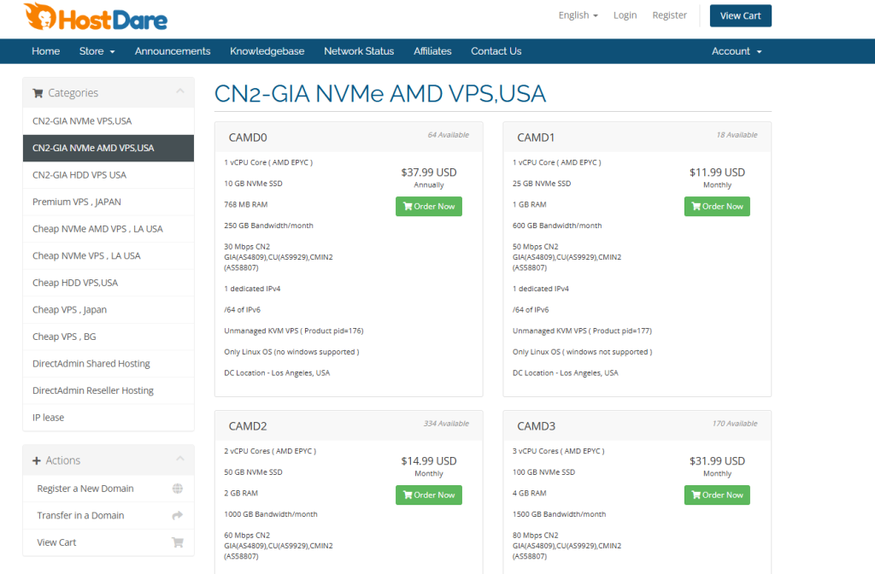
Task: Click the blue View Cart button
Action: (741, 15)
